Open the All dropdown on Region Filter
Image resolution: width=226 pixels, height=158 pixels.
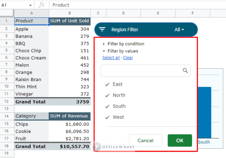pos(179,29)
